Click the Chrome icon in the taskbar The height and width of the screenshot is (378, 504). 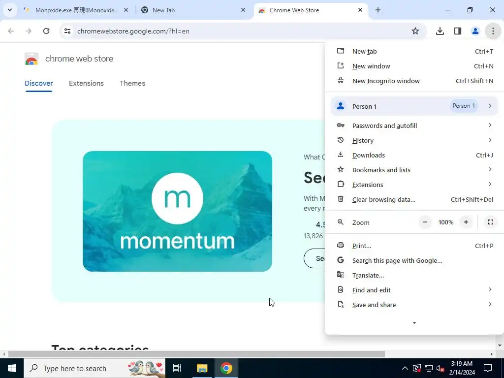click(226, 368)
